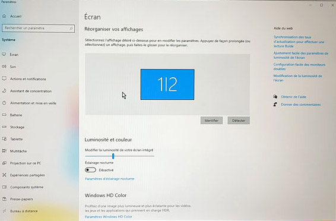Click the Écran monitor icon in sidebar
336x221 pixels.
coord(4,55)
